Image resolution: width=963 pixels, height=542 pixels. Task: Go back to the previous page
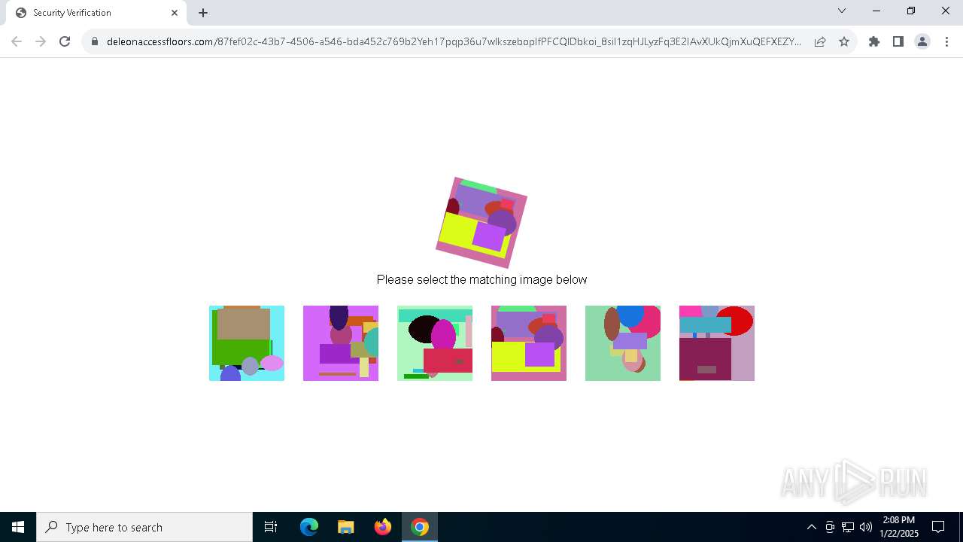17,41
